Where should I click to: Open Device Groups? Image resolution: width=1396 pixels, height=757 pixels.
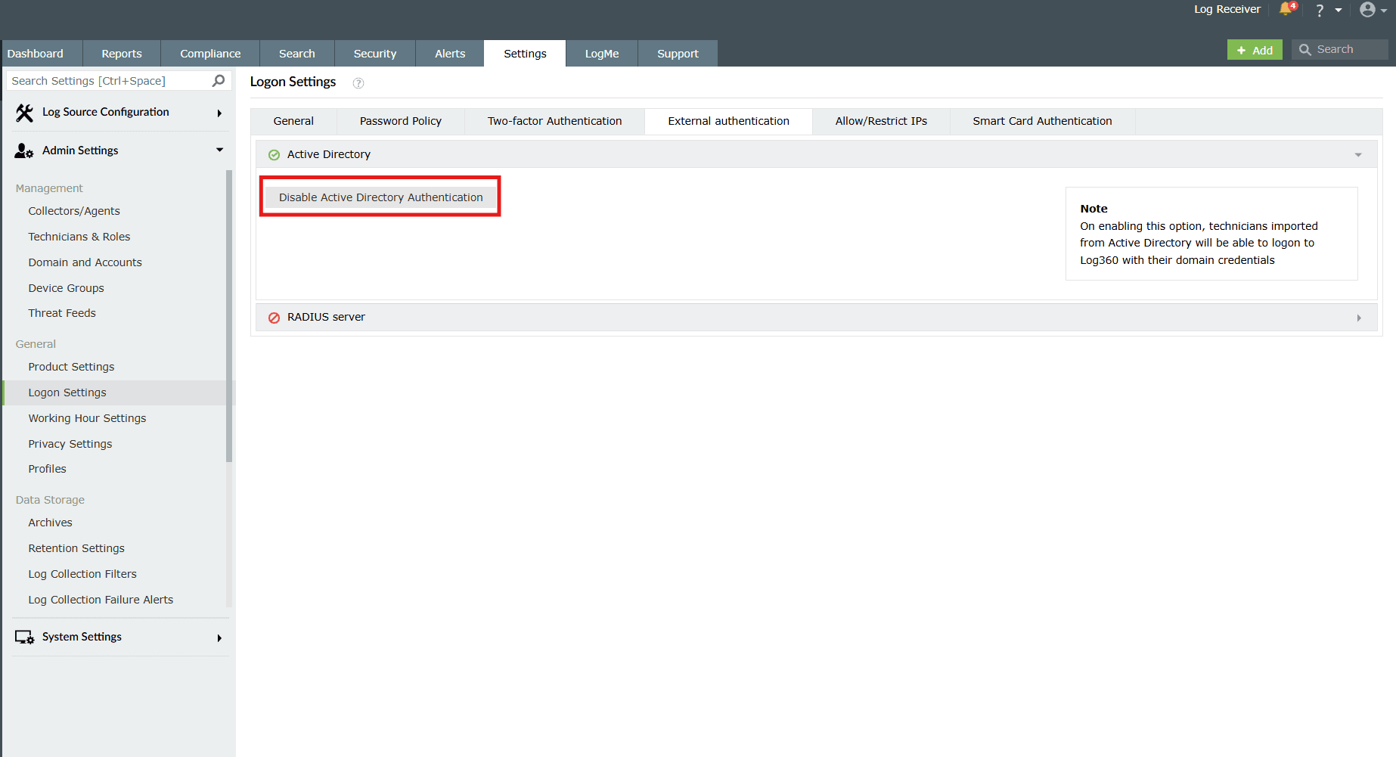pos(67,288)
